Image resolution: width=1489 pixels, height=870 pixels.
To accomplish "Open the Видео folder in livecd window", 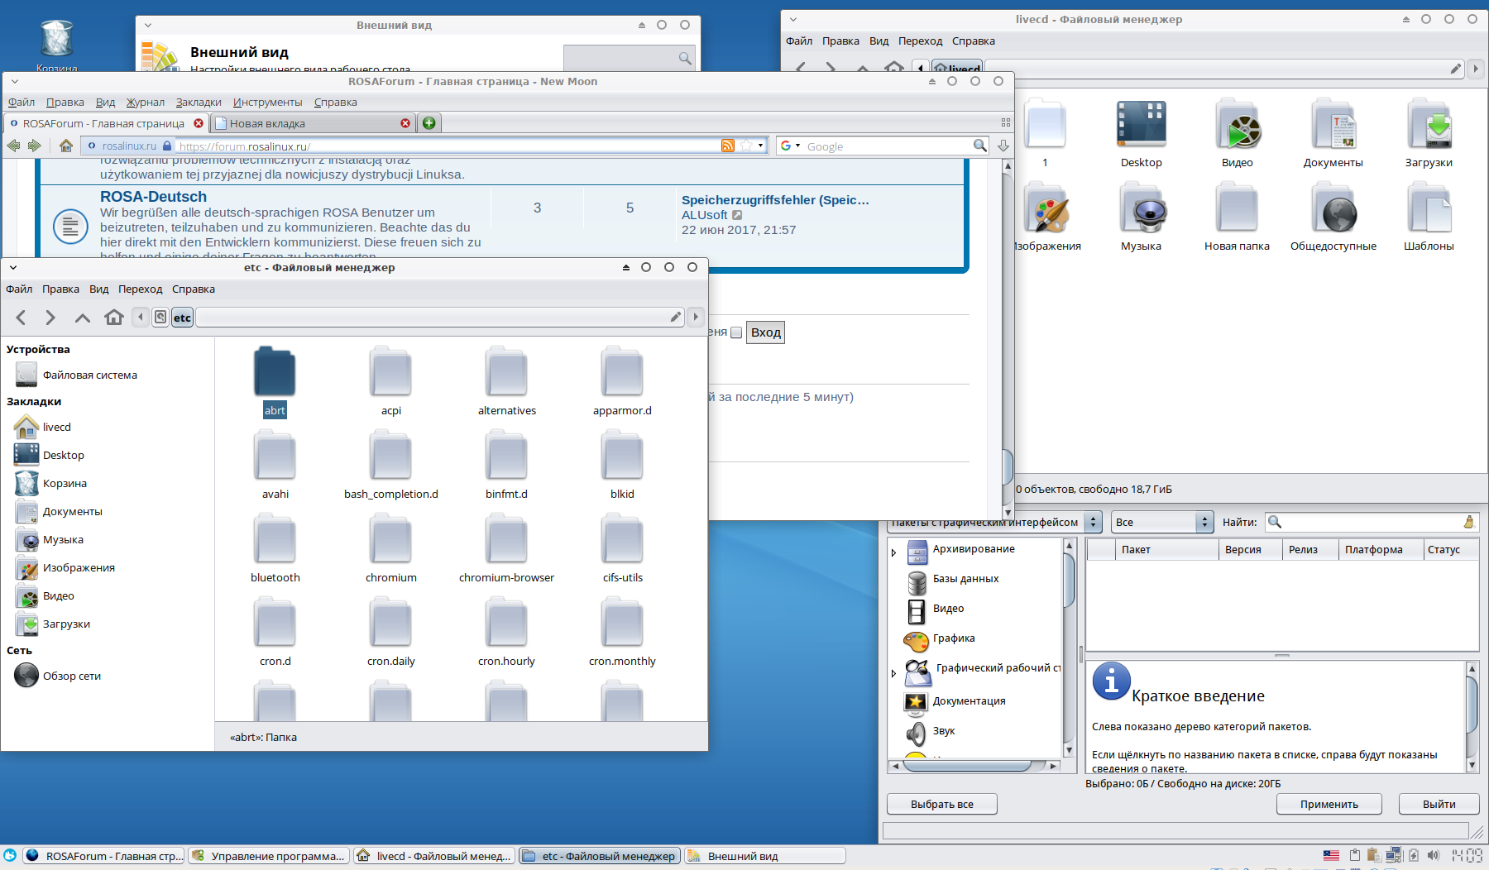I will pos(1237,134).
